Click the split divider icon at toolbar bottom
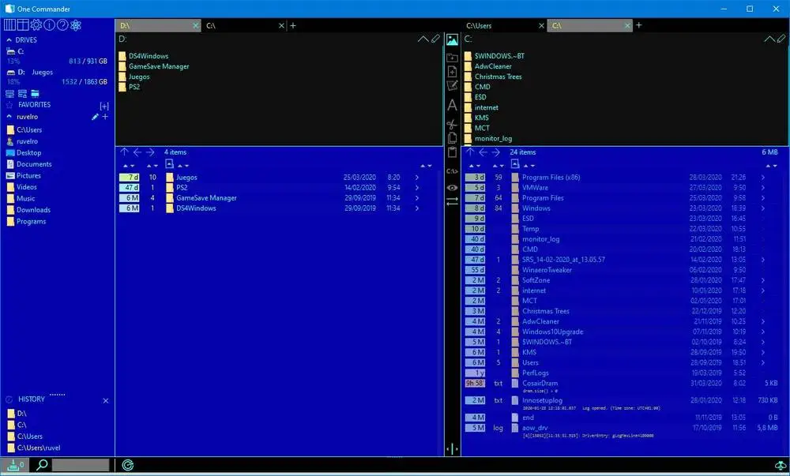The height and width of the screenshot is (476, 790). (x=453, y=449)
